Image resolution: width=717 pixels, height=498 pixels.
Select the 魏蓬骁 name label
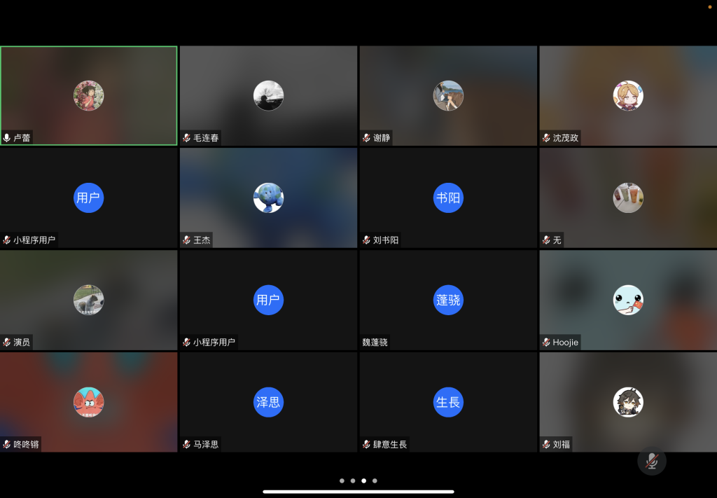point(375,343)
